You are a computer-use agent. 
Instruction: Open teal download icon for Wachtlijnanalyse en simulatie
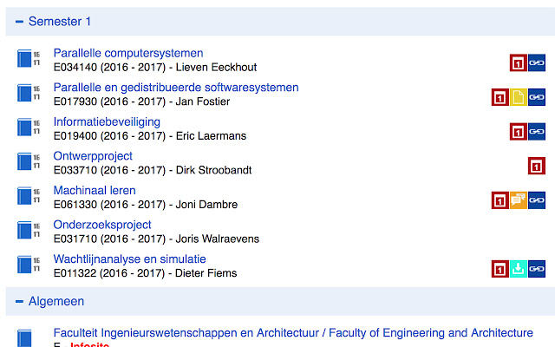coord(519,269)
